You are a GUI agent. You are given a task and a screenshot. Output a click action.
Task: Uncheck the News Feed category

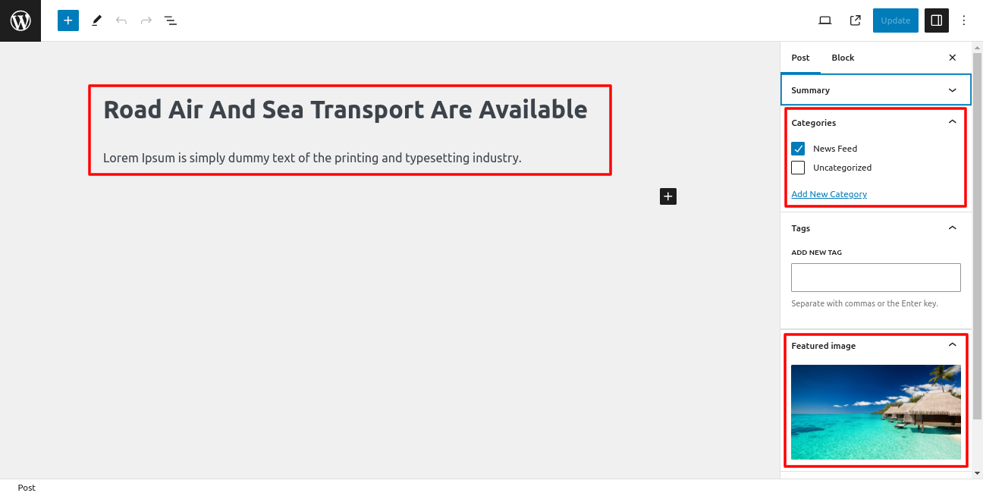click(798, 149)
